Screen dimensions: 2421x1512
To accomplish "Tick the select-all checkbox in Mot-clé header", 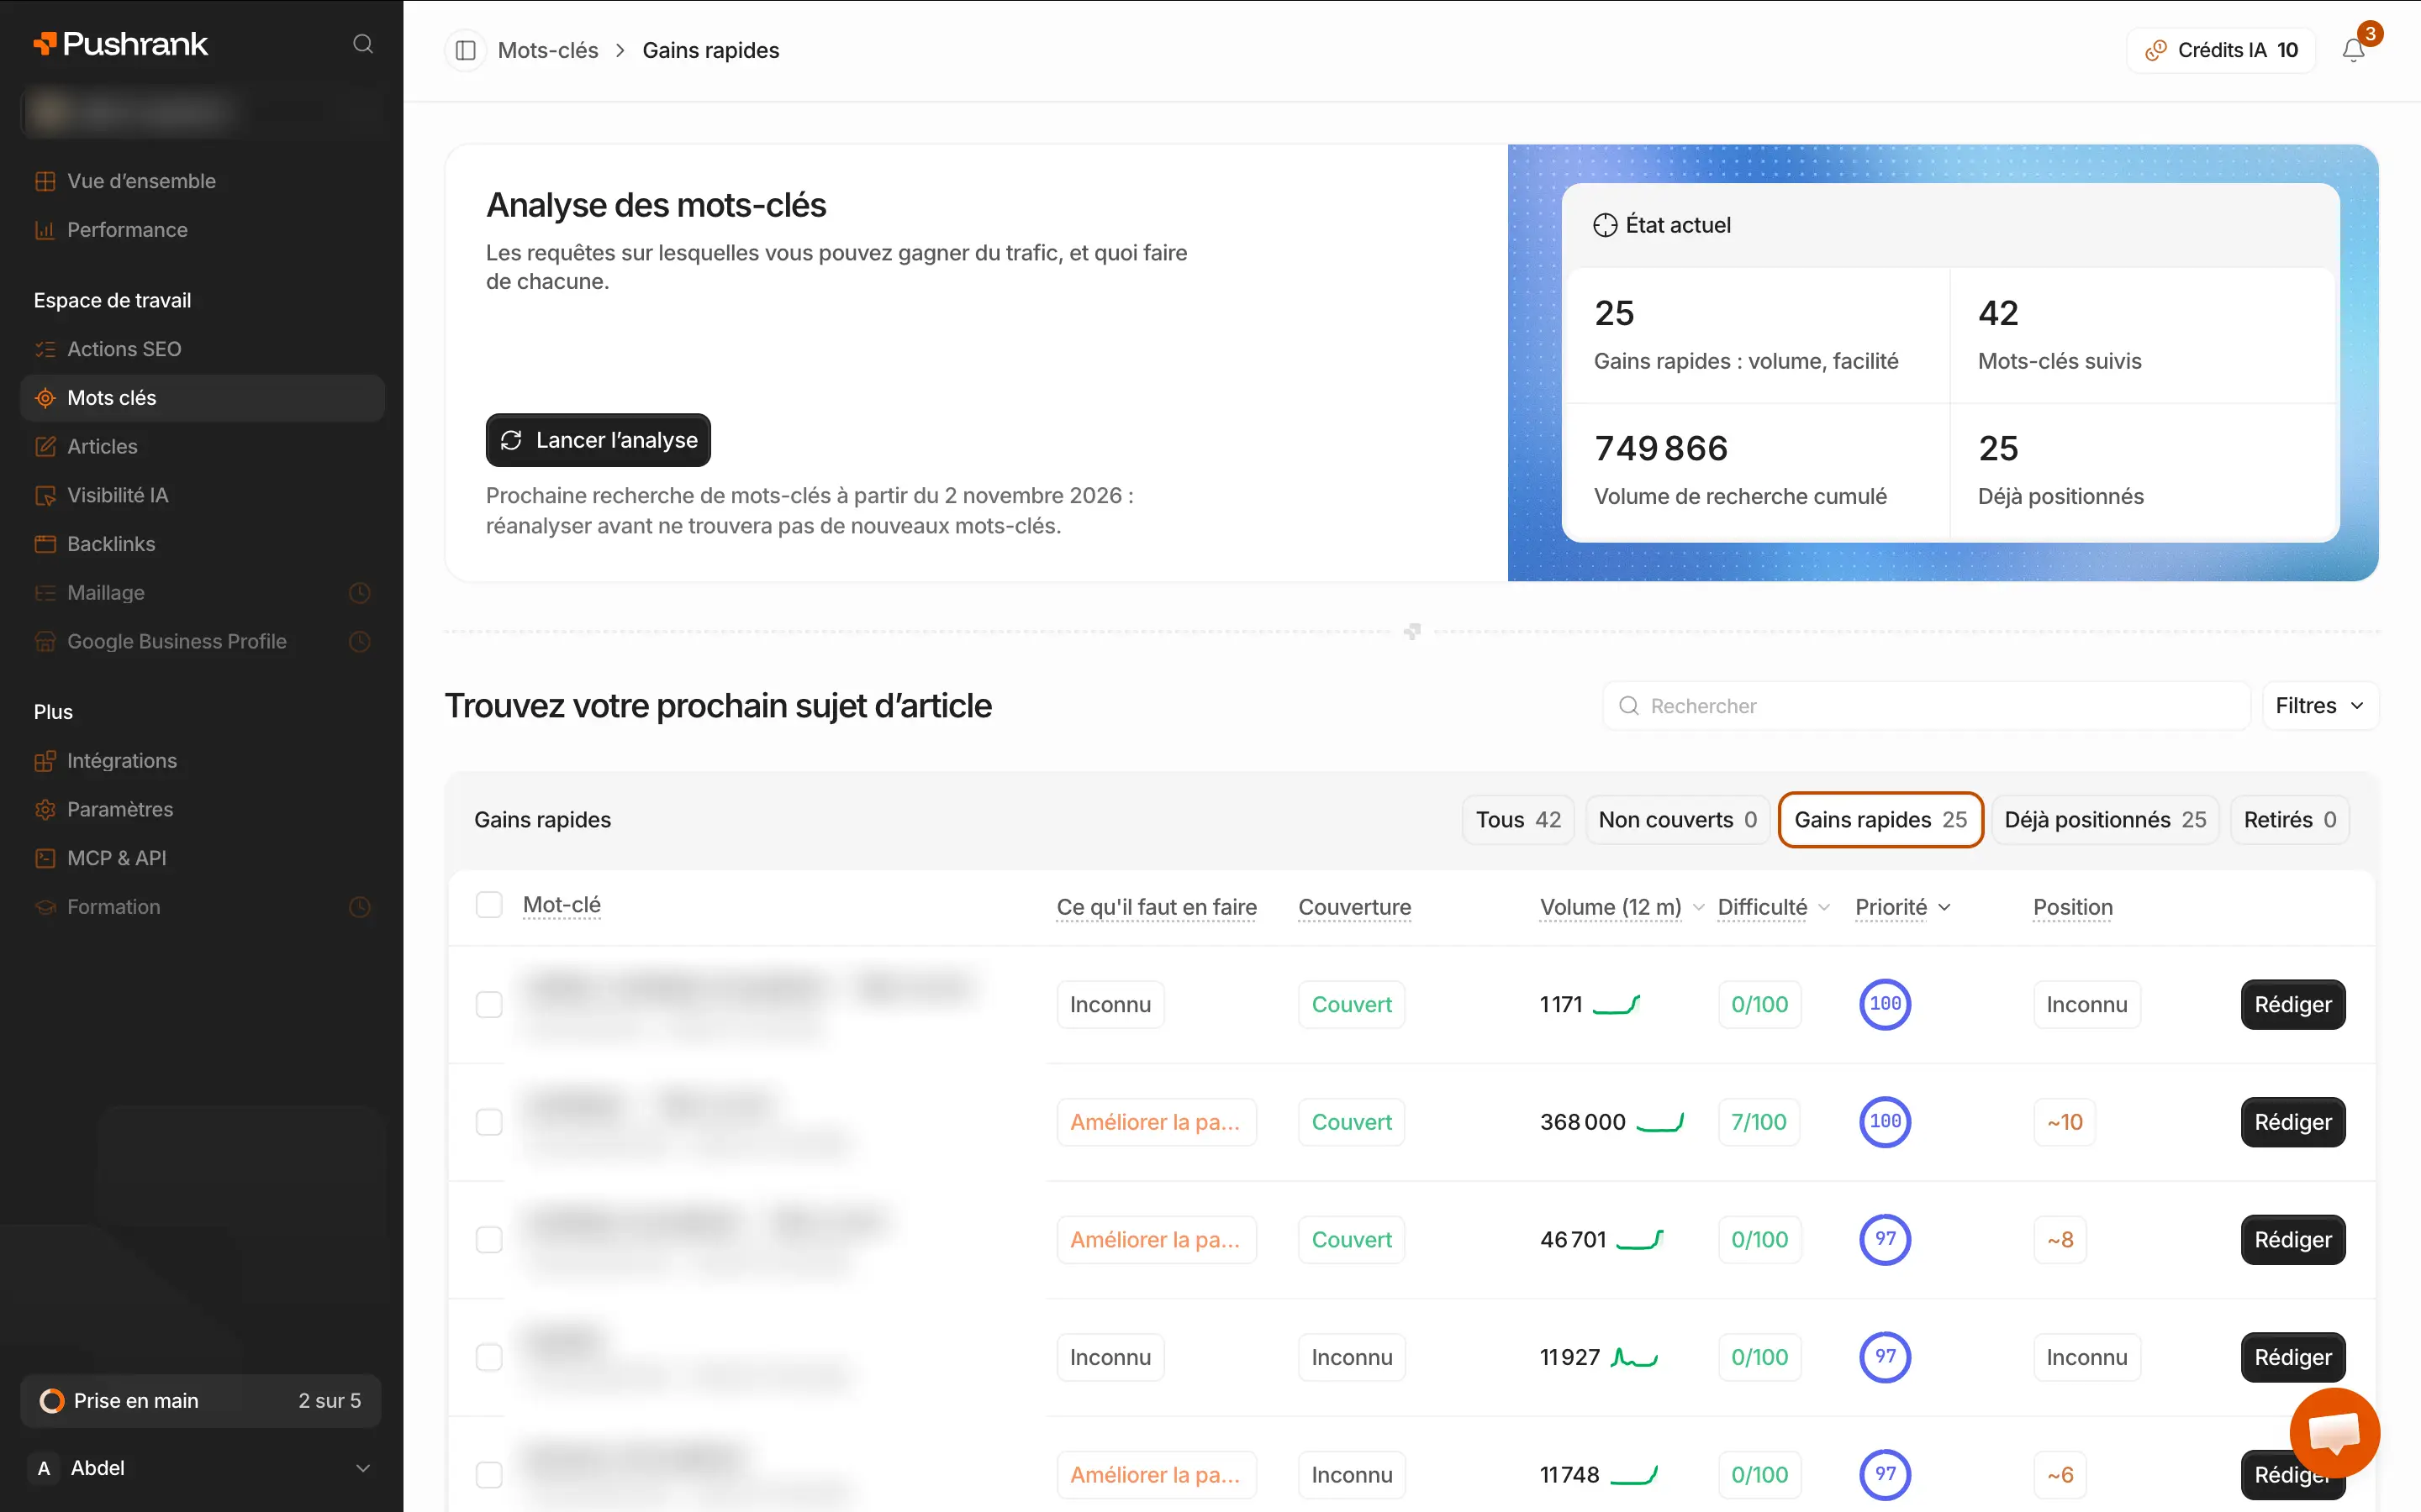I will (x=489, y=905).
